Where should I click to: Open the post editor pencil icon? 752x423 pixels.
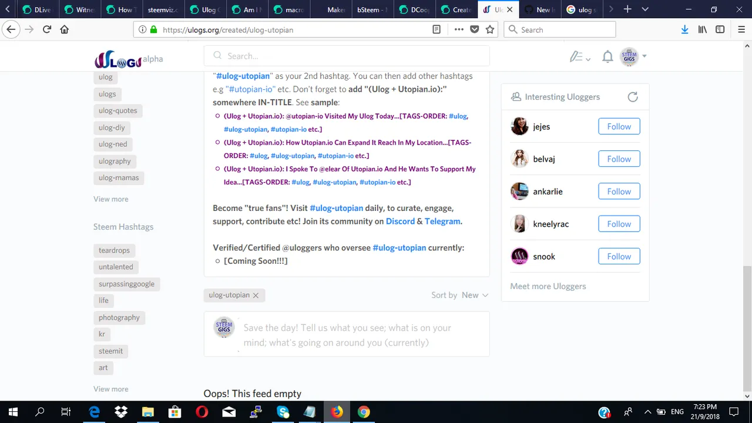click(x=576, y=56)
